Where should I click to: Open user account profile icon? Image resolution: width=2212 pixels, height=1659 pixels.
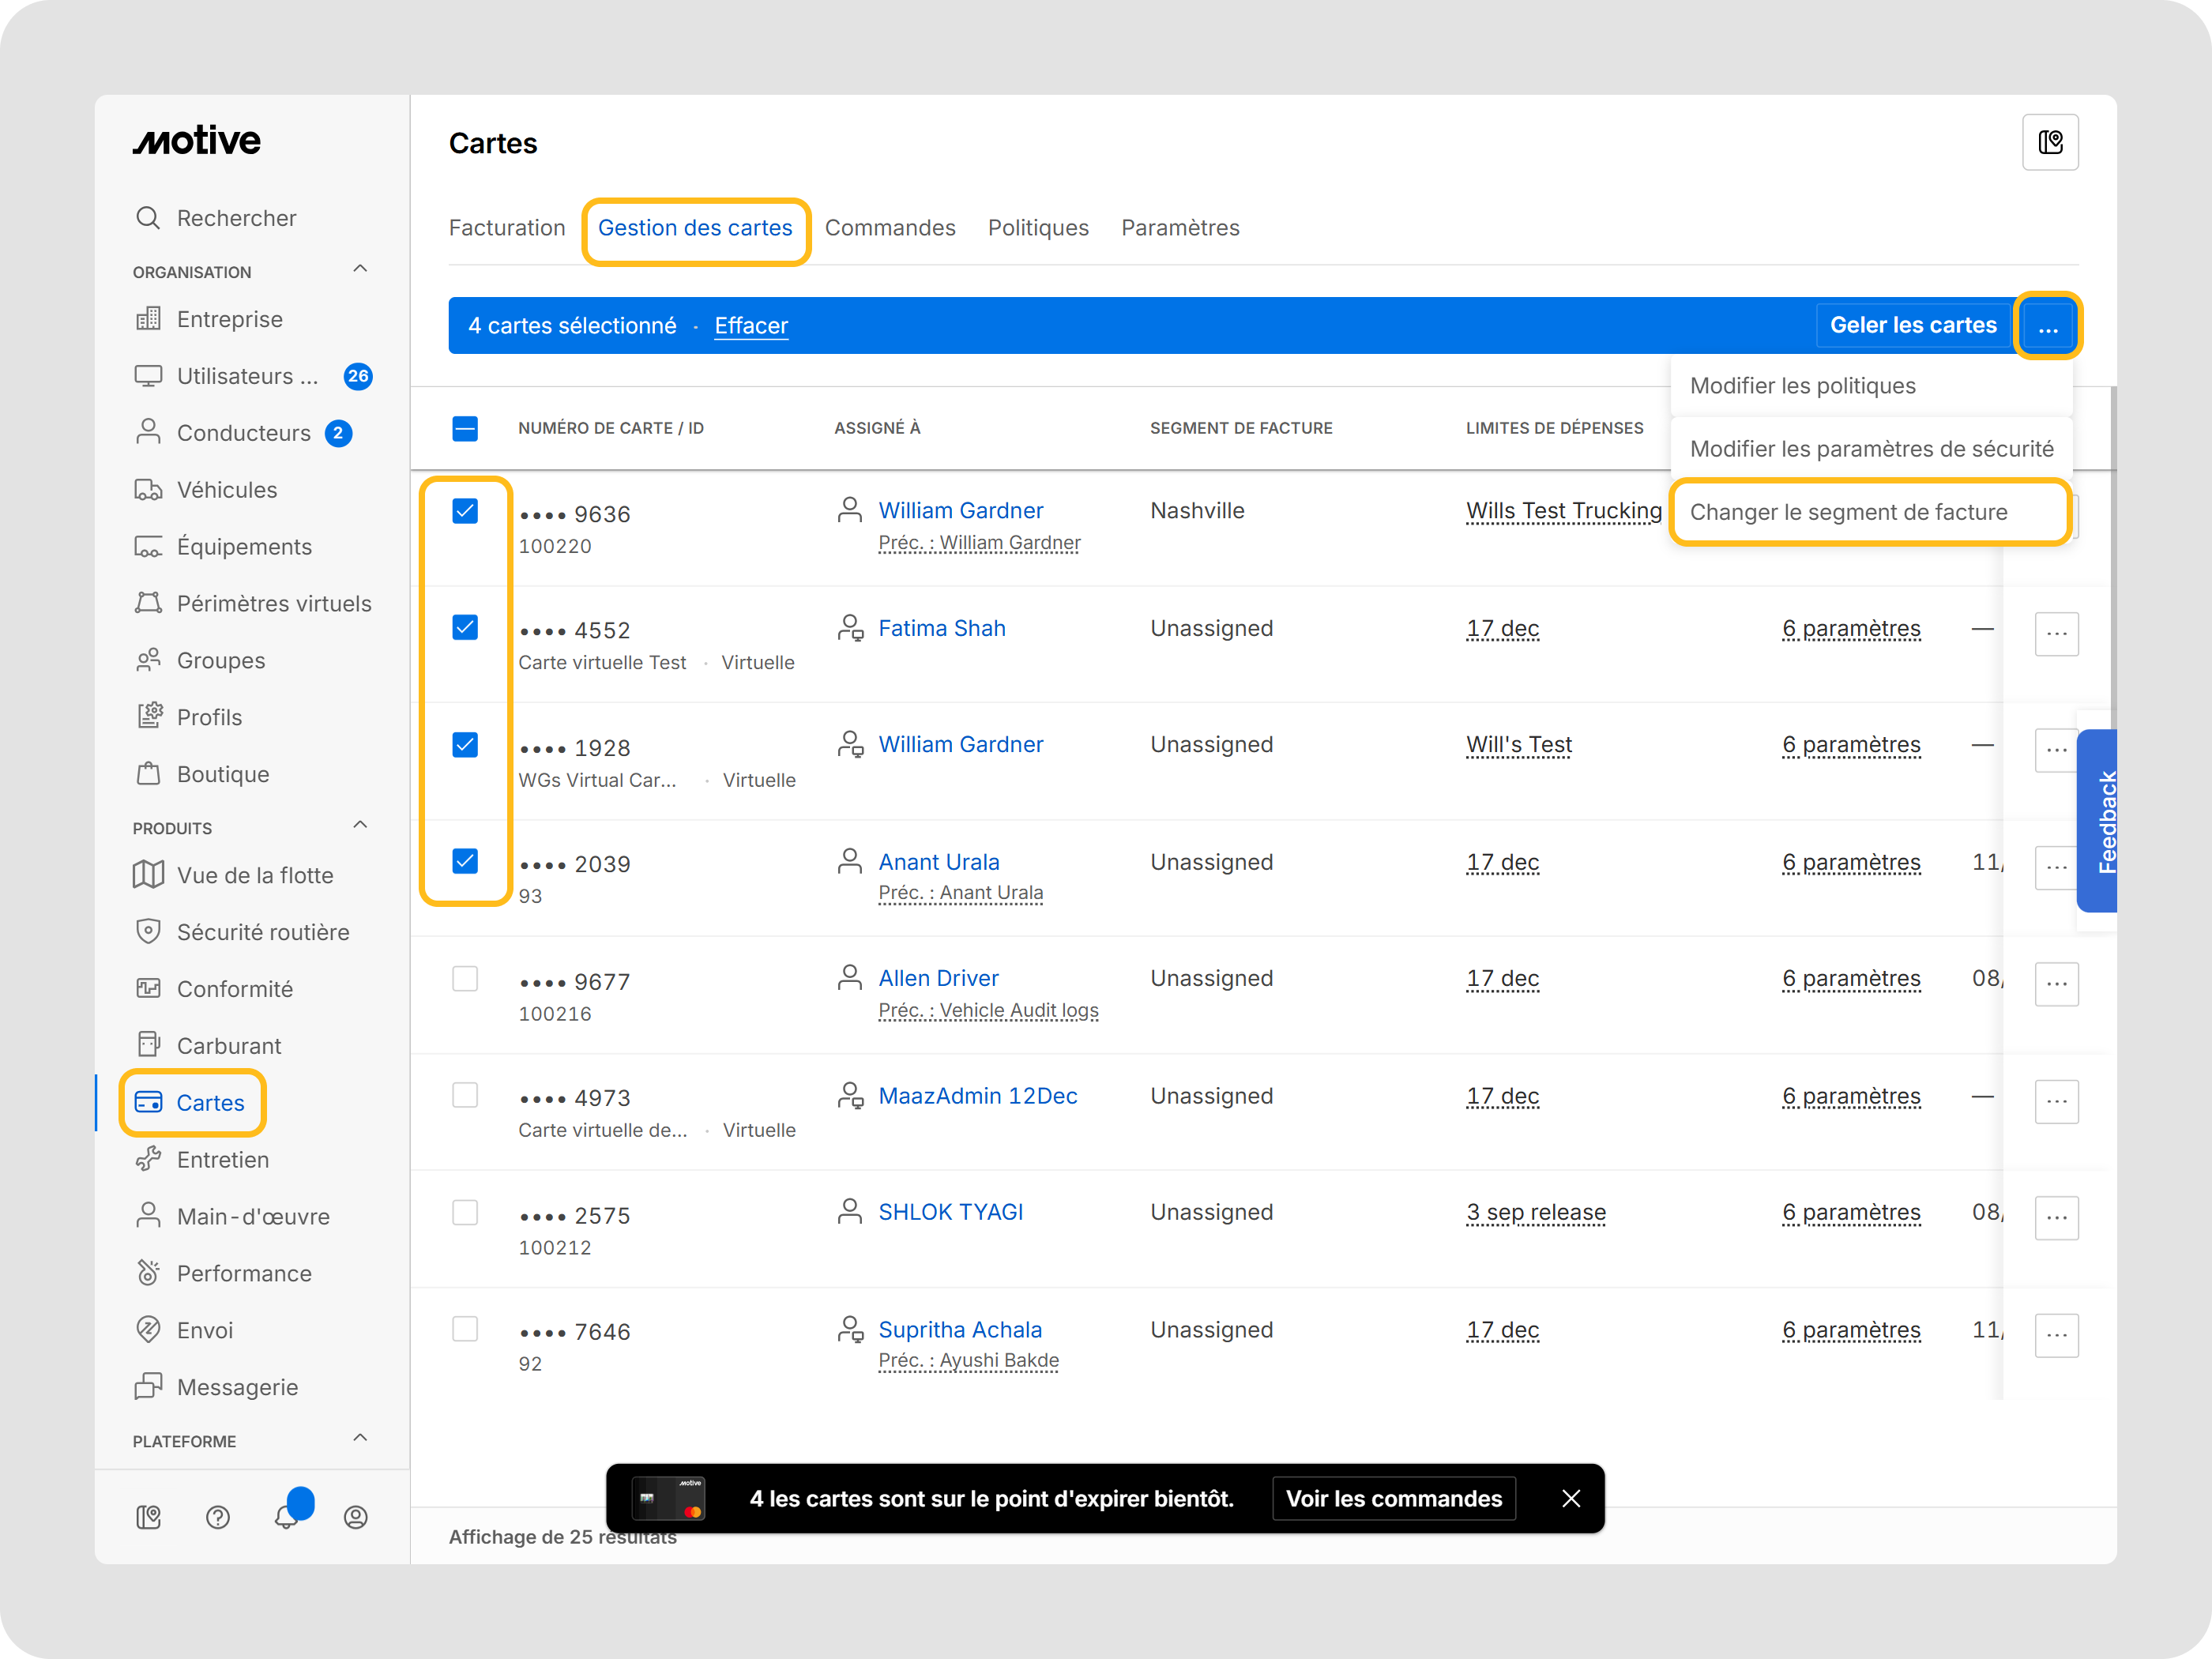pos(356,1518)
